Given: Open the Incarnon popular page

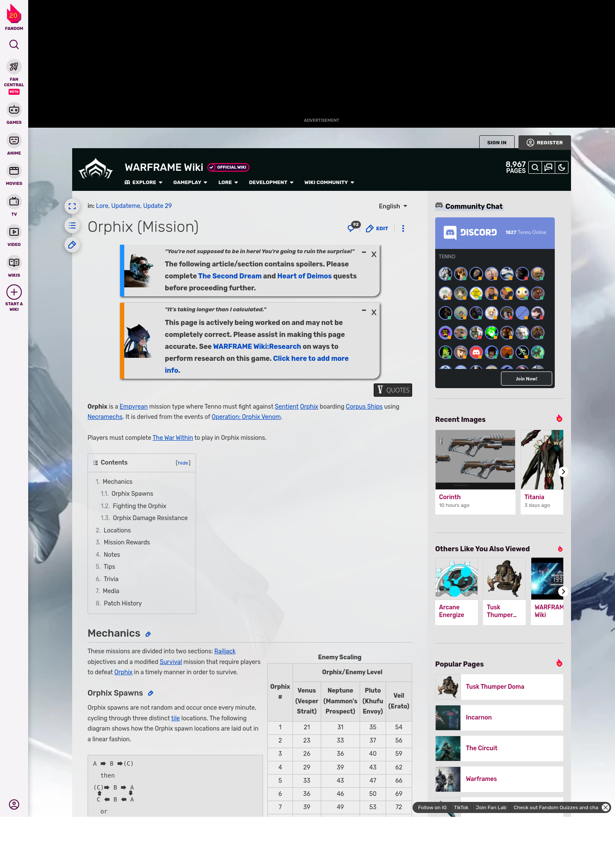Looking at the screenshot, I should 499,717.
